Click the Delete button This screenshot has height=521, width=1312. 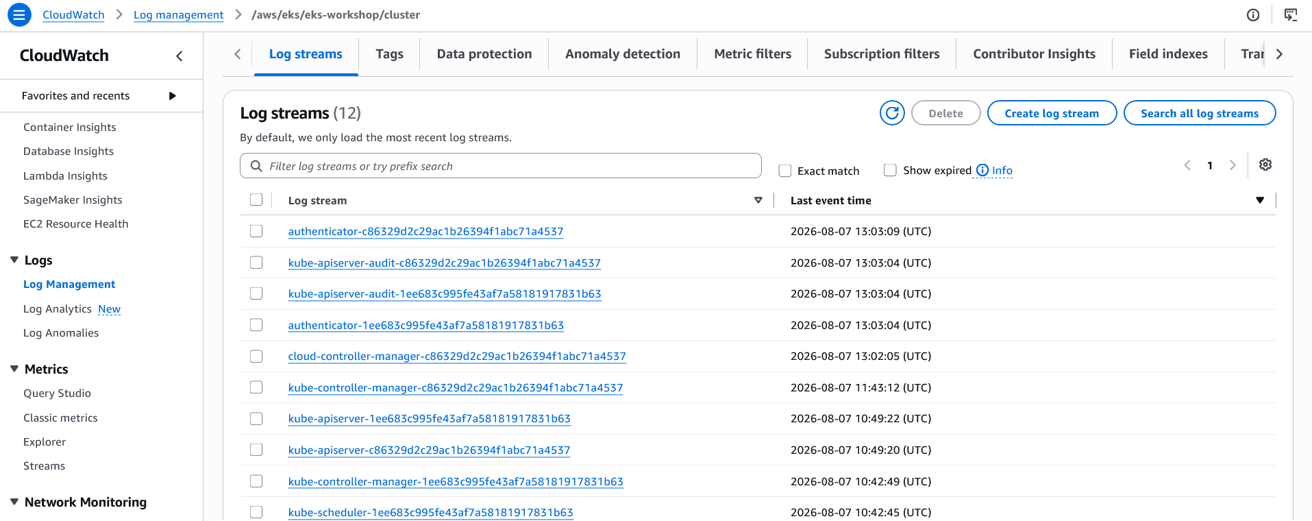coord(945,113)
